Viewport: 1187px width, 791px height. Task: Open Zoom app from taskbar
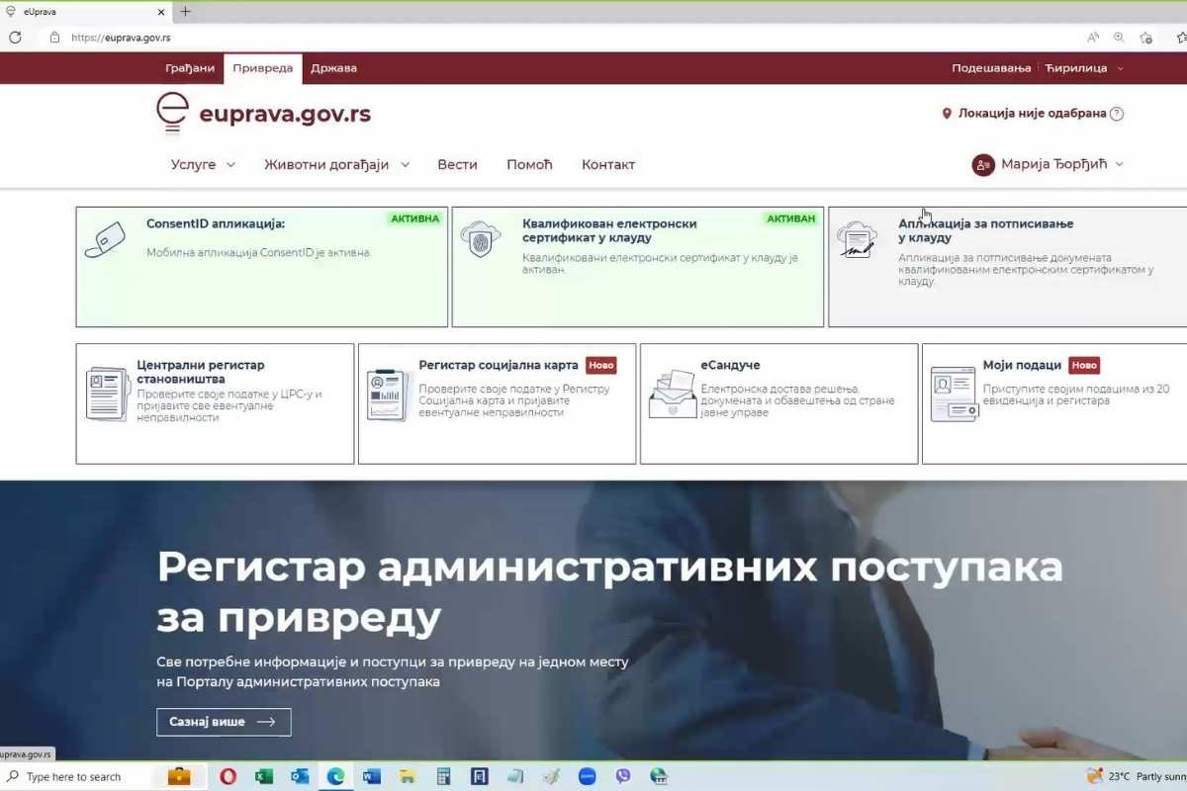coord(587,776)
